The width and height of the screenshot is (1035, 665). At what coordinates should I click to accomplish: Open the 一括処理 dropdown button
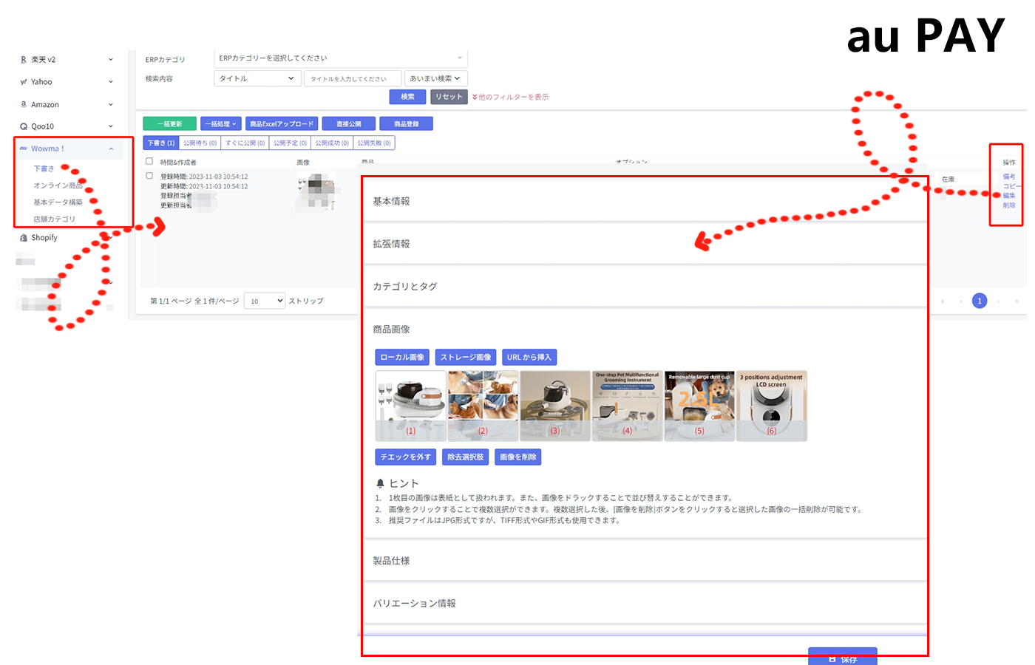pos(220,124)
